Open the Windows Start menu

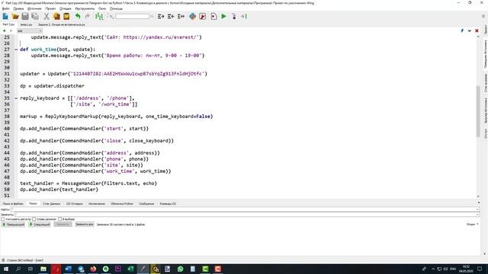click(6, 269)
